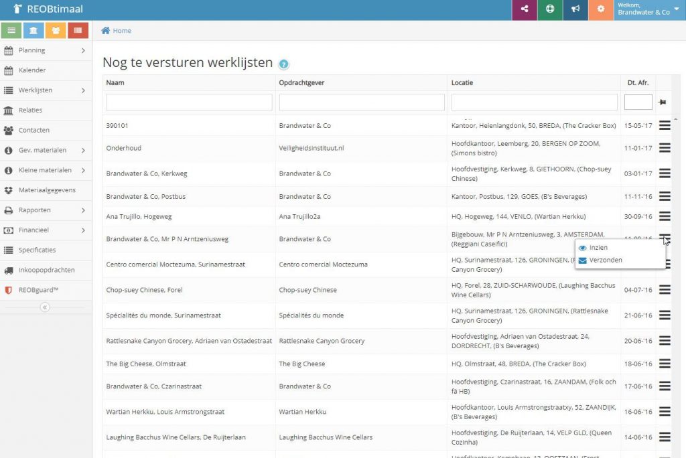This screenshot has height=458, width=686.
Task: Collapse the sidebar with double-chevron button
Action: pyautogui.click(x=45, y=307)
